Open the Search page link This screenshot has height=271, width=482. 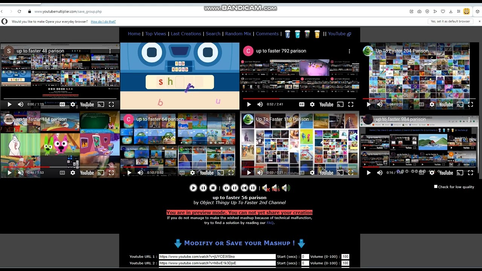point(213,34)
